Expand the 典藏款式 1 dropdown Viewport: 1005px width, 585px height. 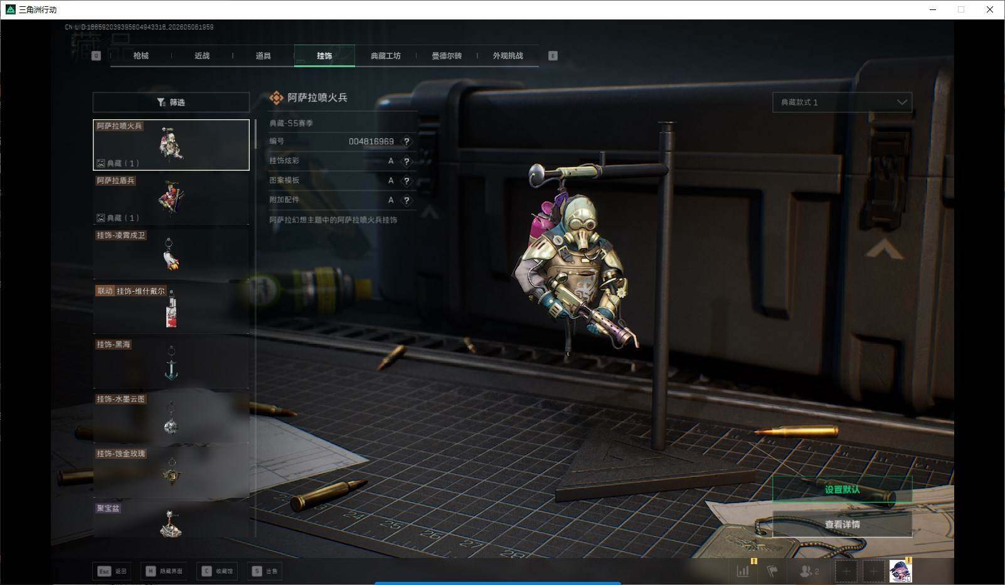842,102
